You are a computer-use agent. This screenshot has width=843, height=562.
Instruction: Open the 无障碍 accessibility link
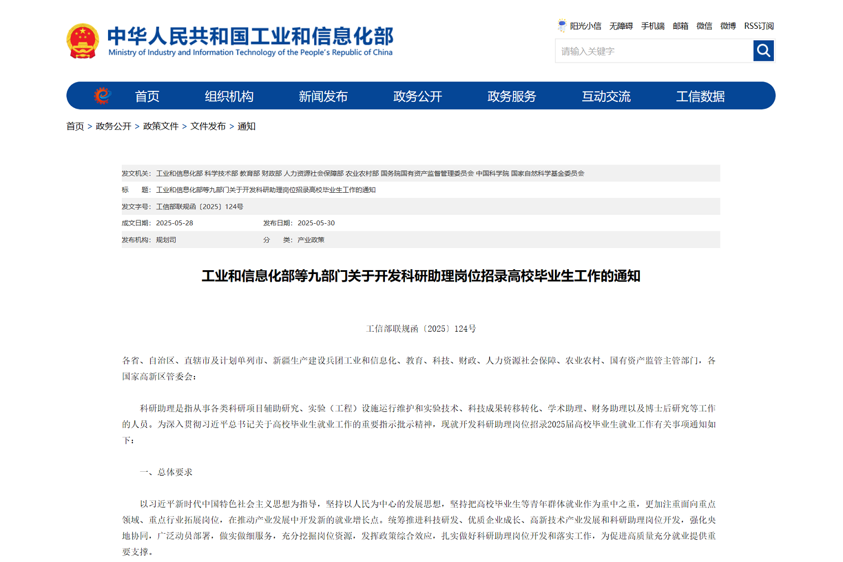point(621,26)
